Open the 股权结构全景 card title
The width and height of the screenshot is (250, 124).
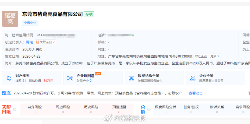point(149,76)
